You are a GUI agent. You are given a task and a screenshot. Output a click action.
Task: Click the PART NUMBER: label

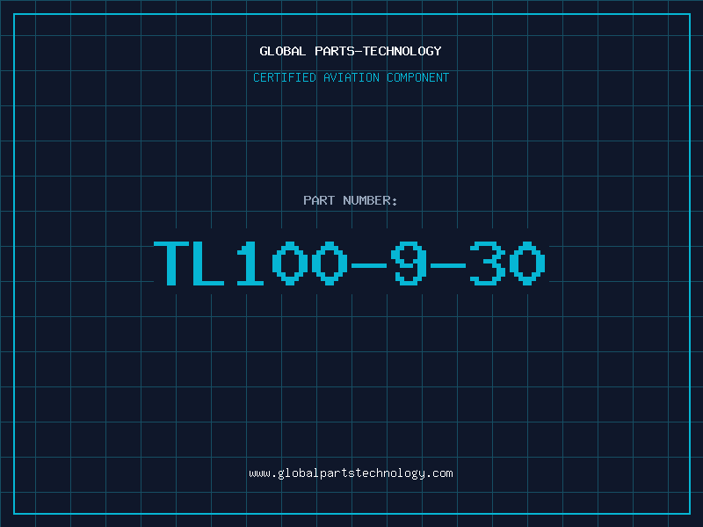pos(350,200)
